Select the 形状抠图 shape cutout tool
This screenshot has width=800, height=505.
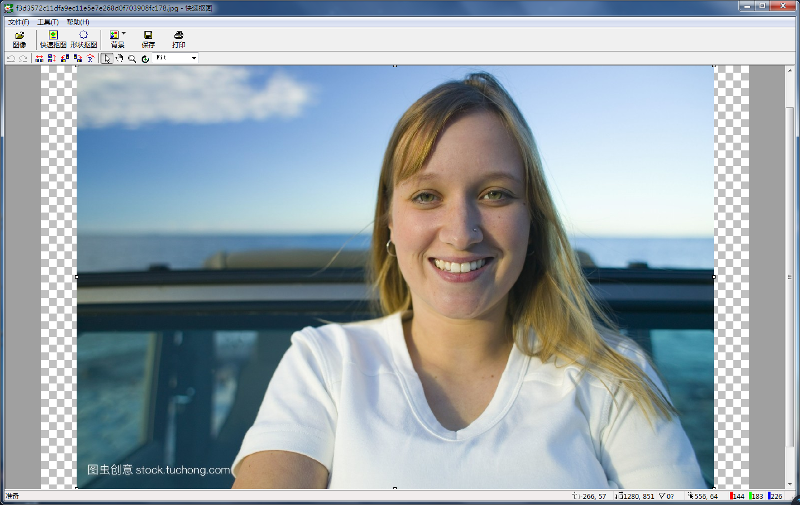click(x=83, y=39)
